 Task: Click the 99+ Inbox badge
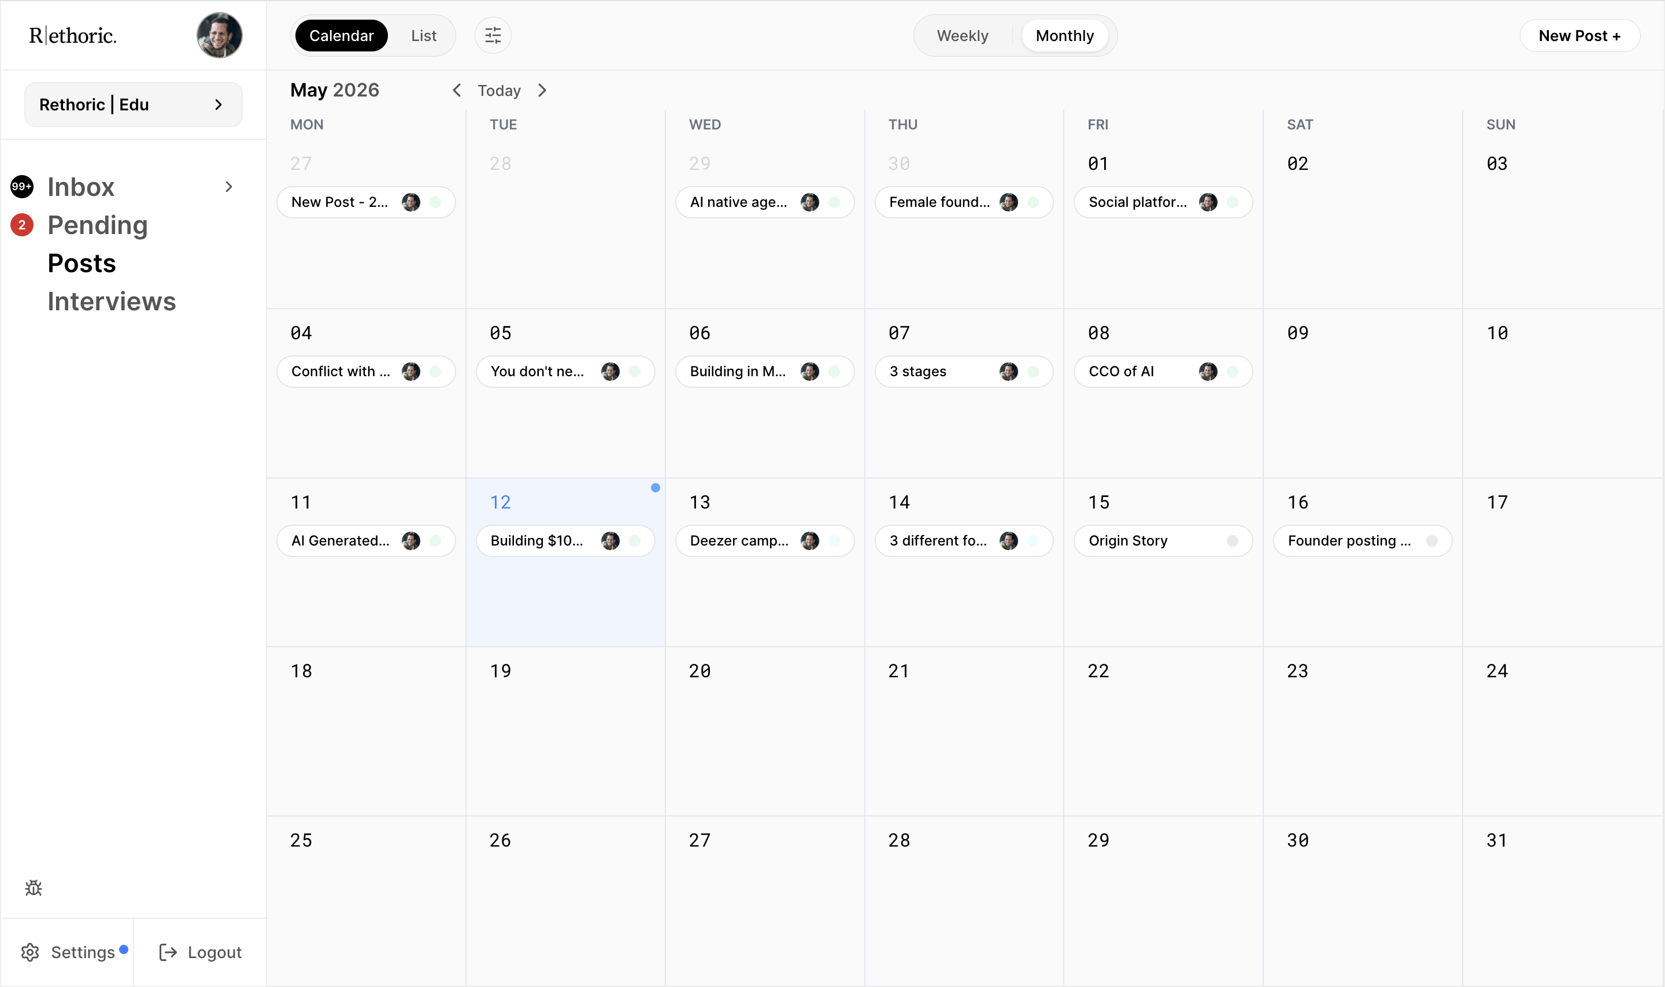[x=22, y=187]
